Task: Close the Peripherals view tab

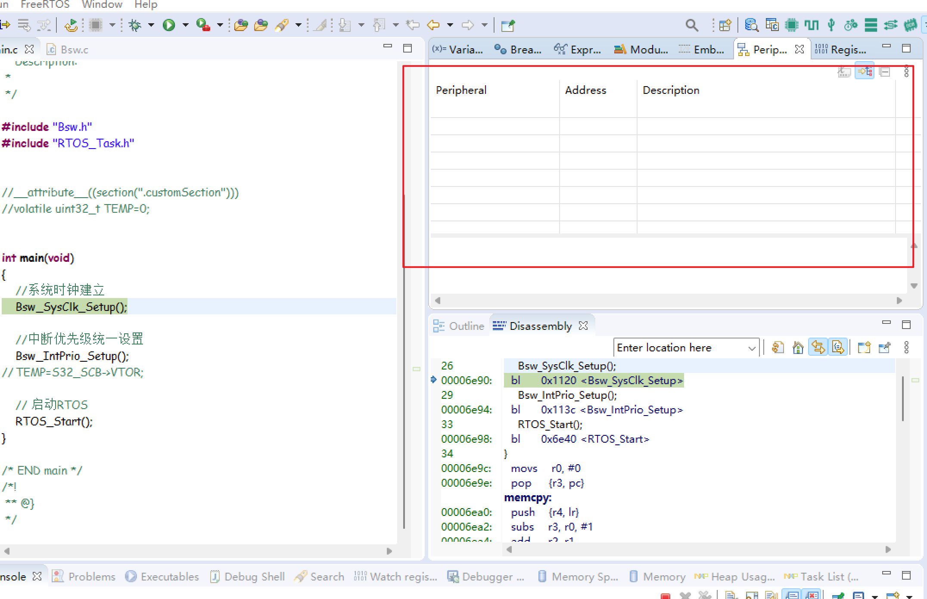Action: click(799, 50)
